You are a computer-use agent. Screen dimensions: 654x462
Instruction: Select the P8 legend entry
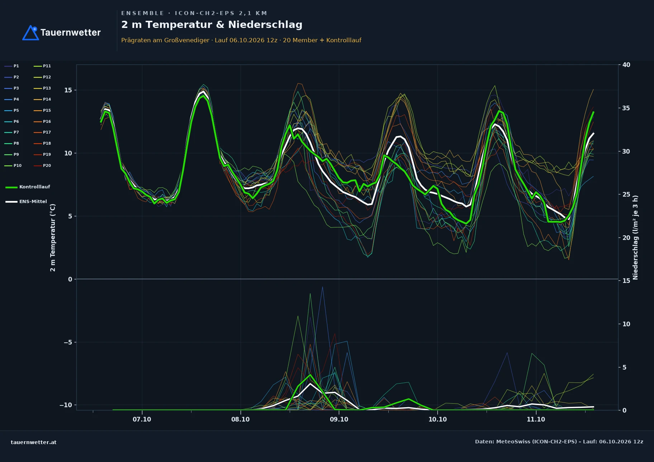click(x=12, y=143)
